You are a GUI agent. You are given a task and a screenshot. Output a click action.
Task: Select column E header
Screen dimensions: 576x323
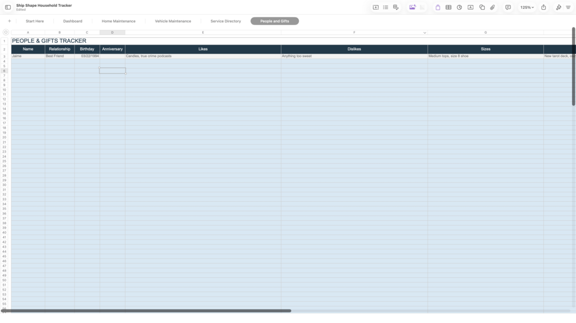[x=203, y=33]
